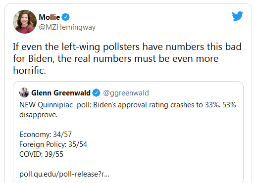Open Mollie's profile photo
The width and height of the screenshot is (255, 183).
[25, 22]
